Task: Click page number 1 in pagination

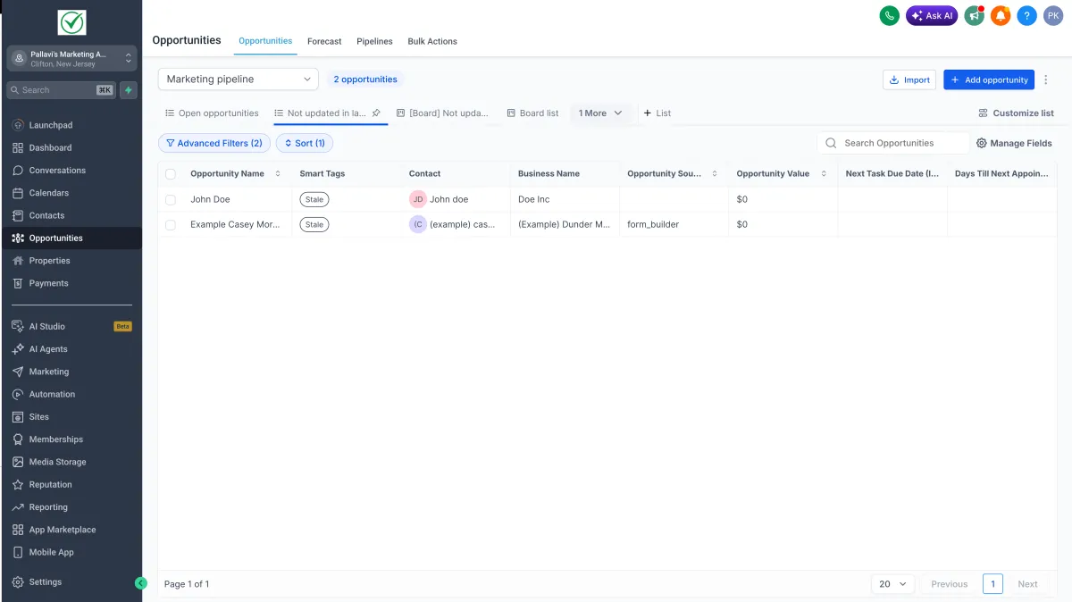Action: point(992,584)
